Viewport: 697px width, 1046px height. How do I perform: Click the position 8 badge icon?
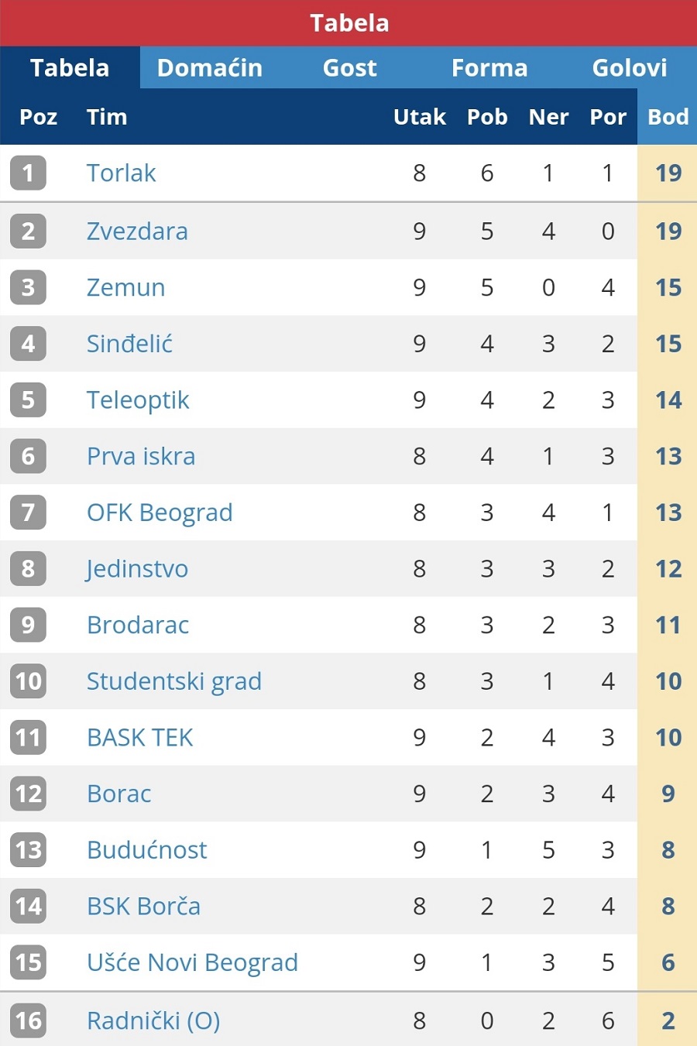(x=28, y=568)
